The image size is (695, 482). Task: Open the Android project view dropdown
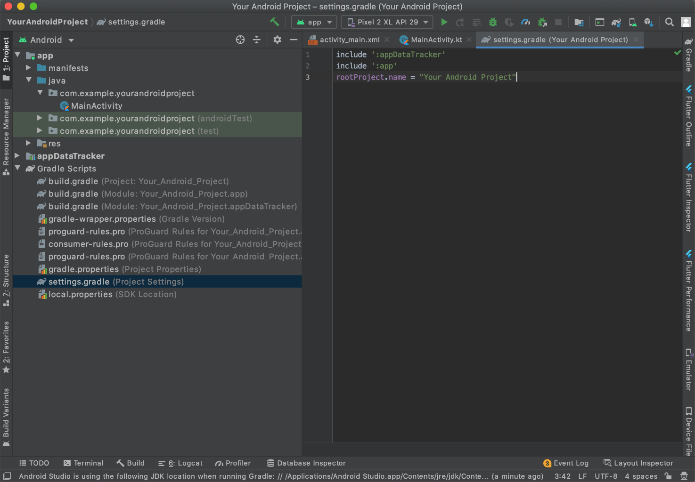click(x=46, y=40)
